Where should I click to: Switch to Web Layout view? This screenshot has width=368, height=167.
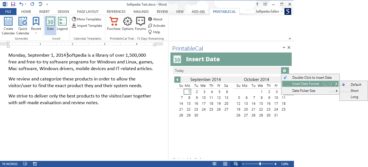coord(236,164)
